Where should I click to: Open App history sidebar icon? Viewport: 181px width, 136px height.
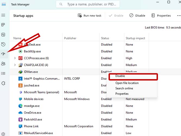pos(3,44)
